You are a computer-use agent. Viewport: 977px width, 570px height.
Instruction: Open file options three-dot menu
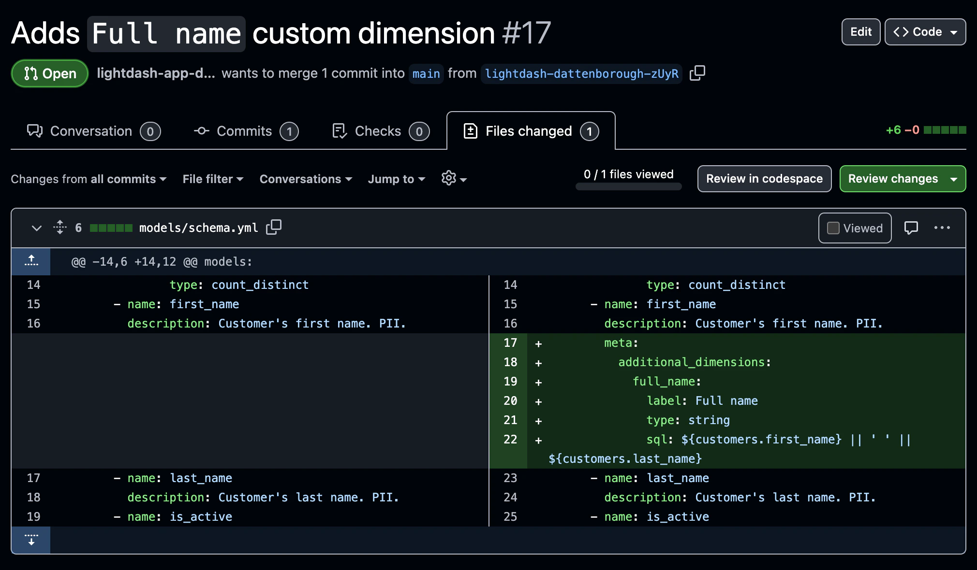(x=942, y=228)
